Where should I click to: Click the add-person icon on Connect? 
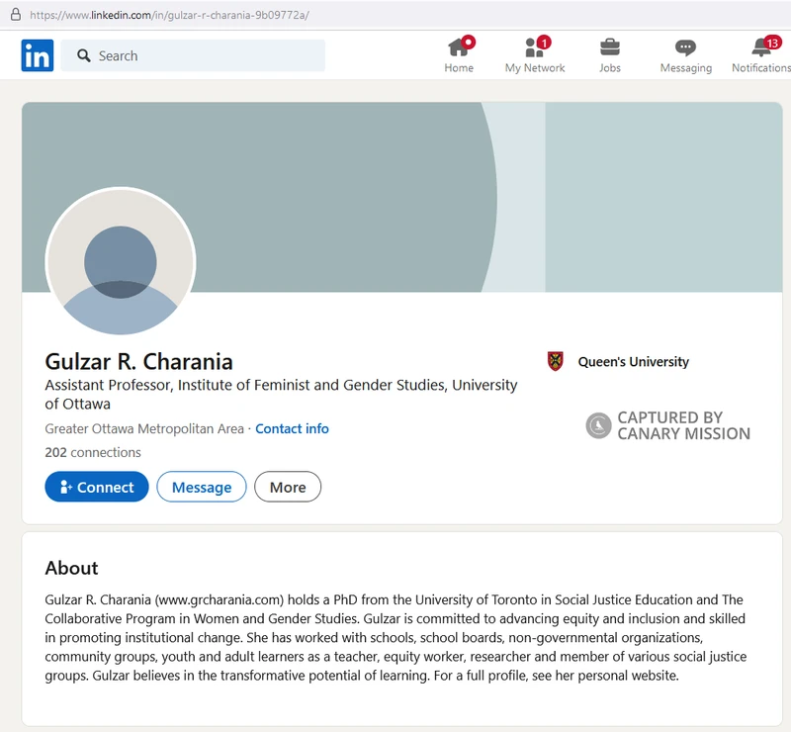click(x=66, y=487)
